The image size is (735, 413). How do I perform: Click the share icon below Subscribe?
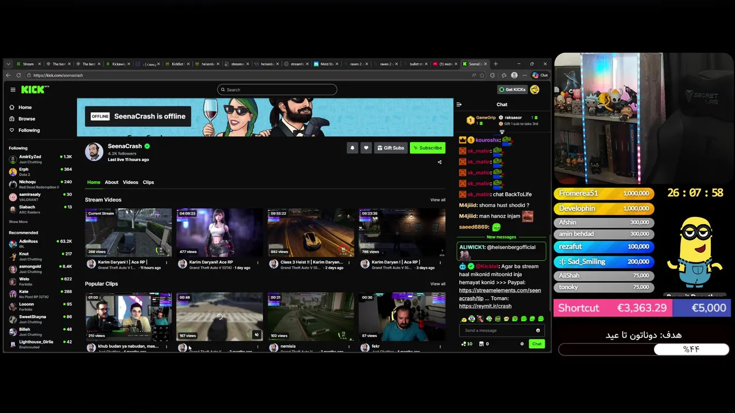click(x=440, y=162)
